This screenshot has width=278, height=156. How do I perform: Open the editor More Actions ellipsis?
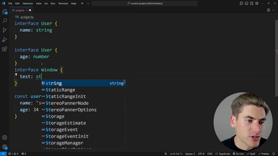[x=274, y=10]
